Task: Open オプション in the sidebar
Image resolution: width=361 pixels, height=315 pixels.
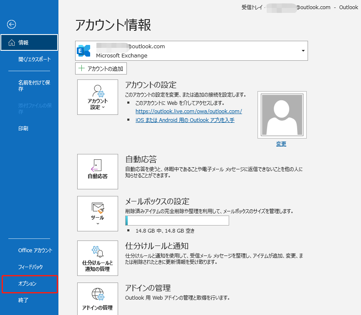Action: point(28,284)
